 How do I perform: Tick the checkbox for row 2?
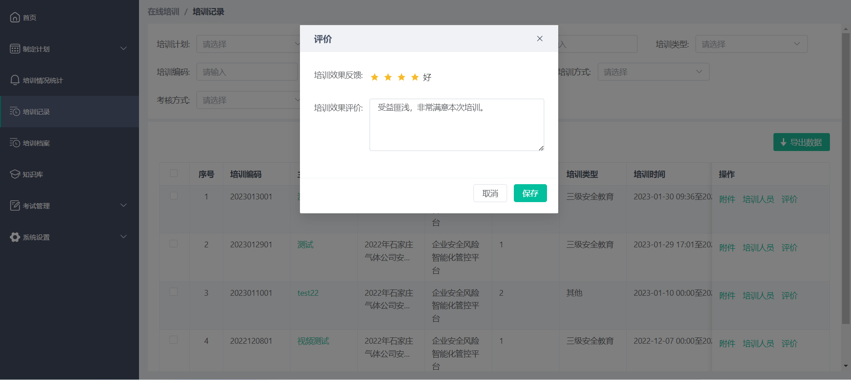[x=174, y=244]
